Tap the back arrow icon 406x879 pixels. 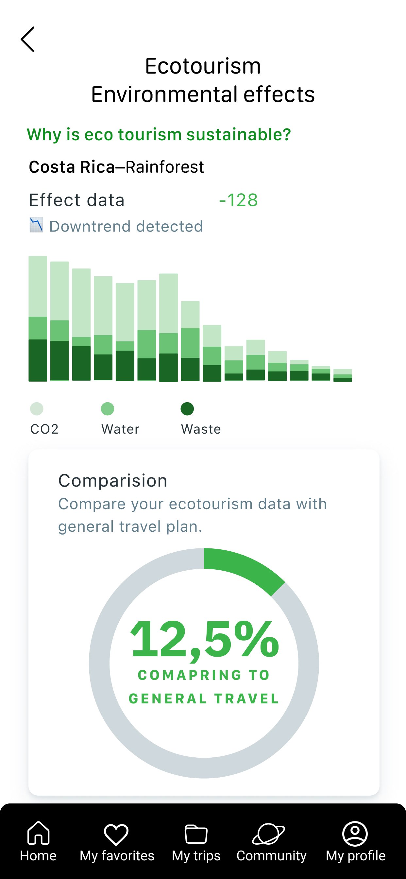28,39
